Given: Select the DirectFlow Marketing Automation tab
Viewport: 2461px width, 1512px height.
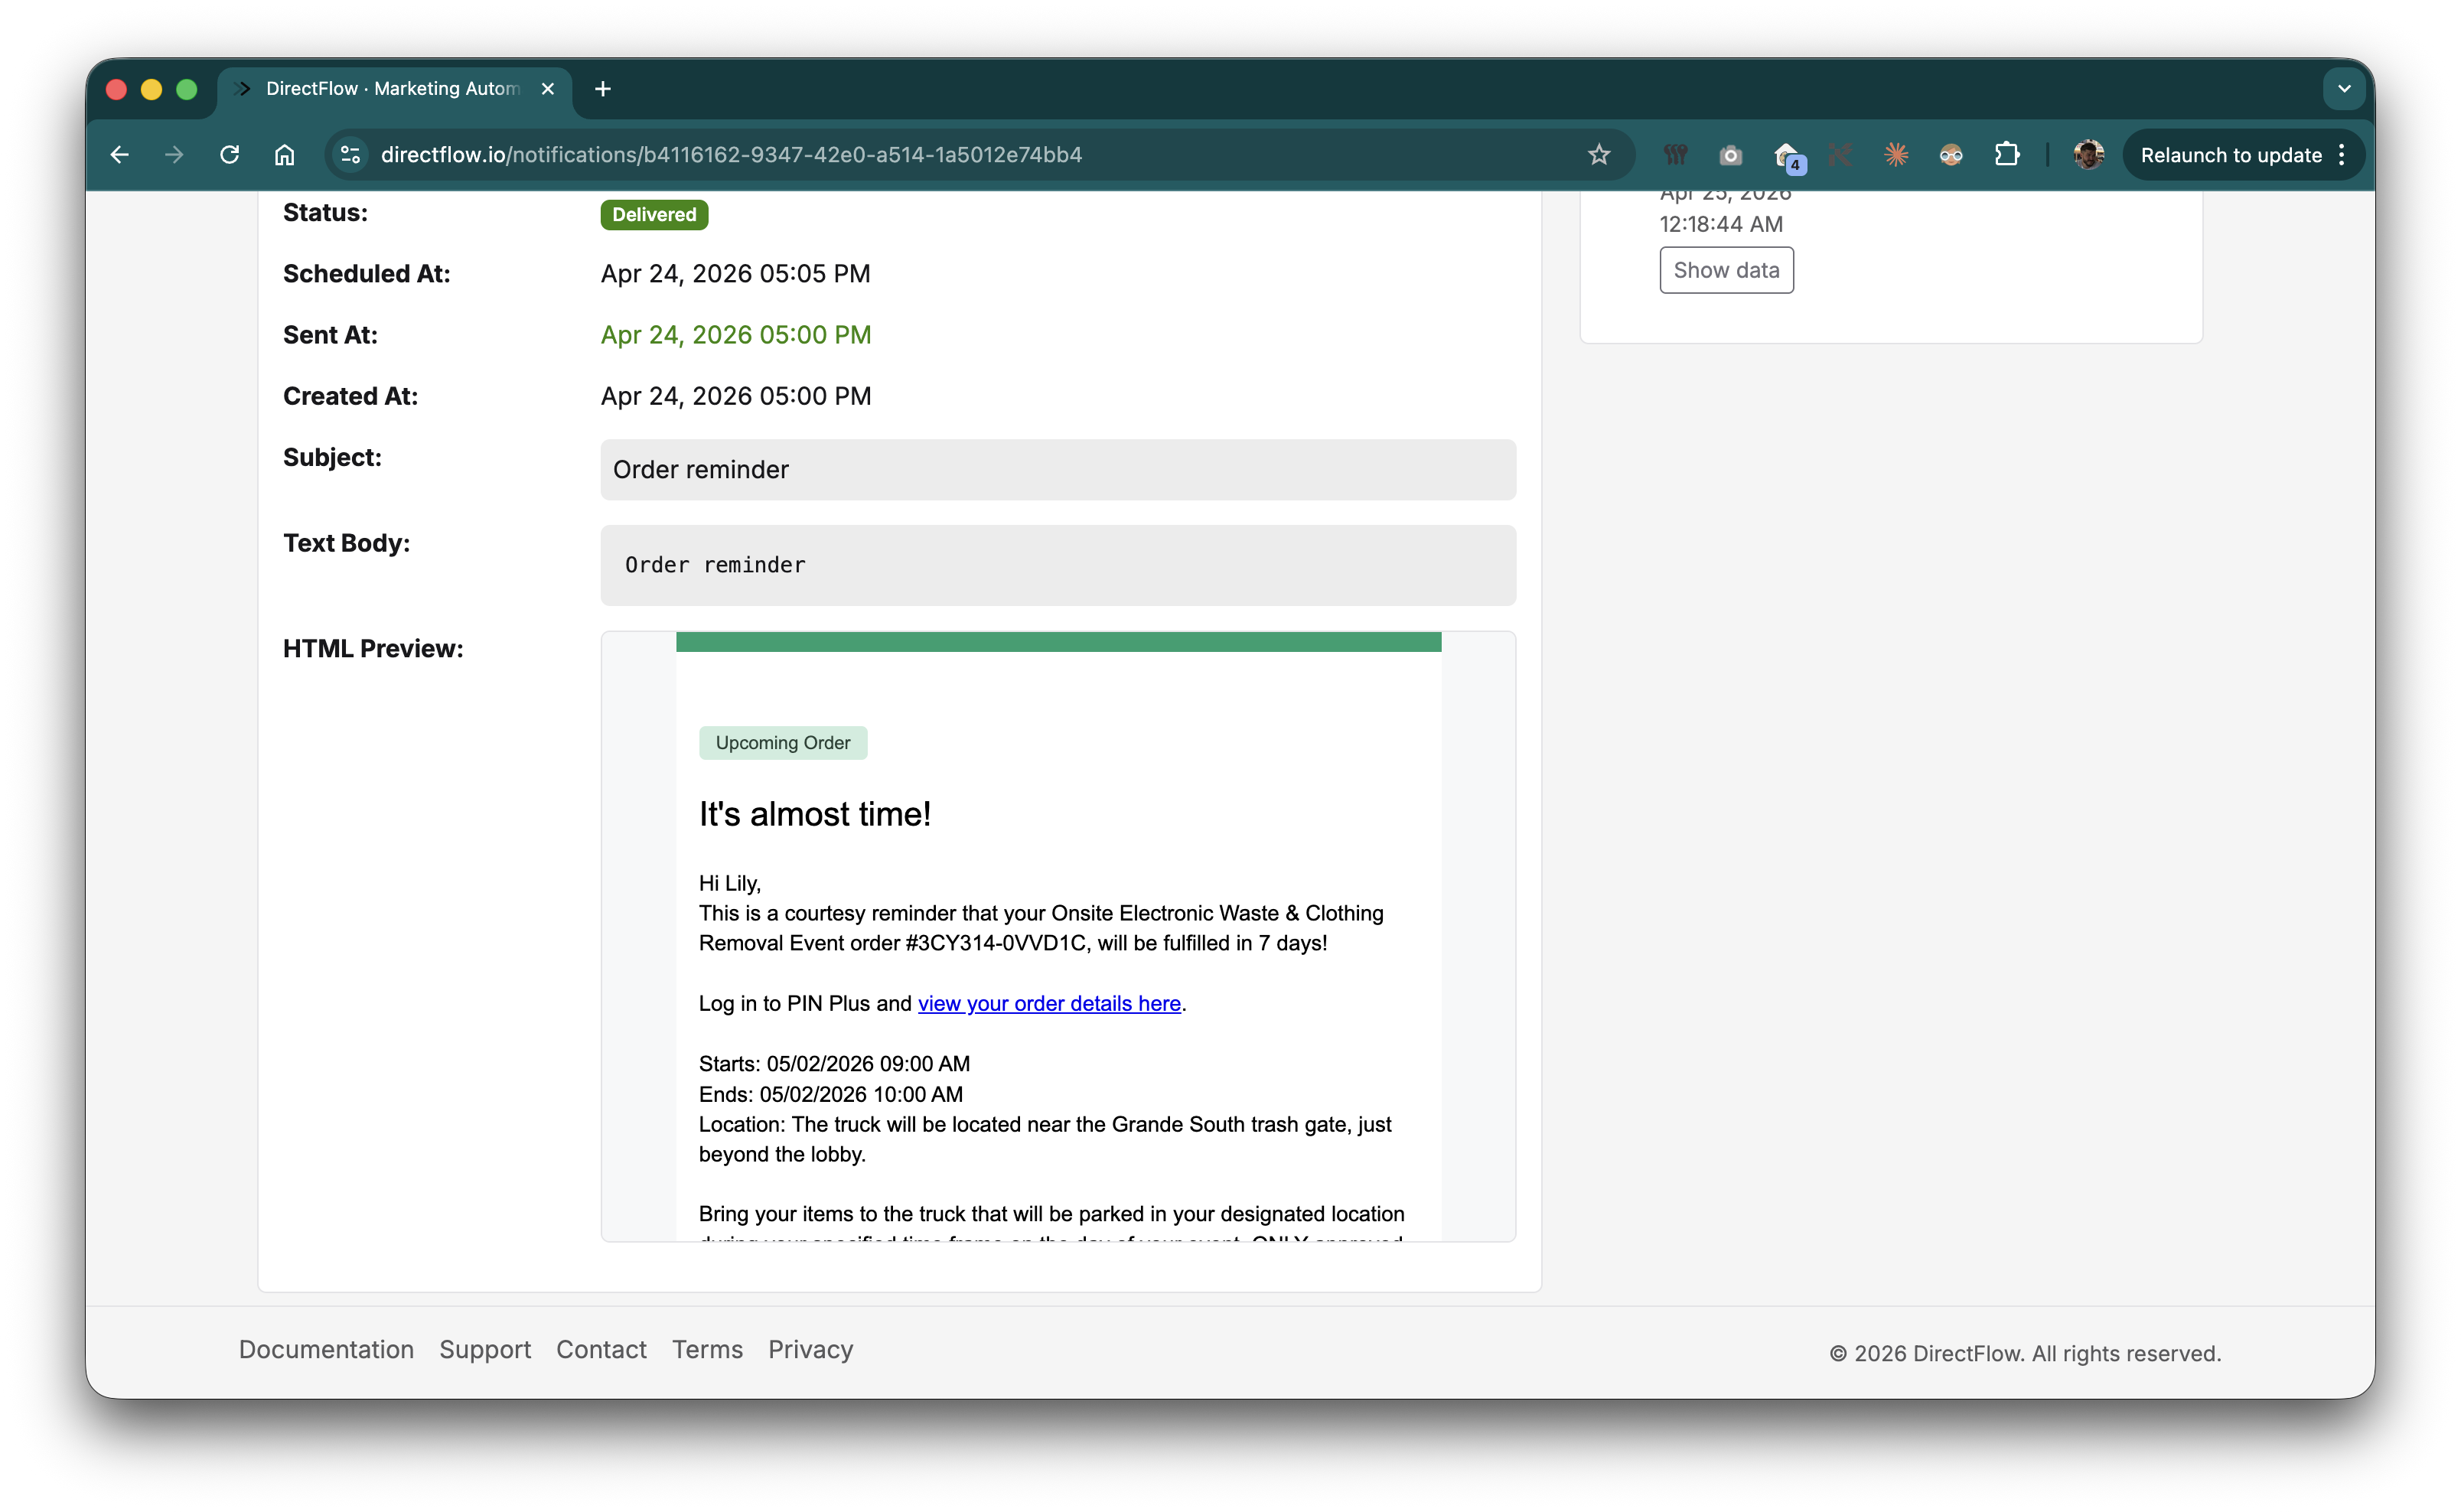Looking at the screenshot, I should [394, 89].
